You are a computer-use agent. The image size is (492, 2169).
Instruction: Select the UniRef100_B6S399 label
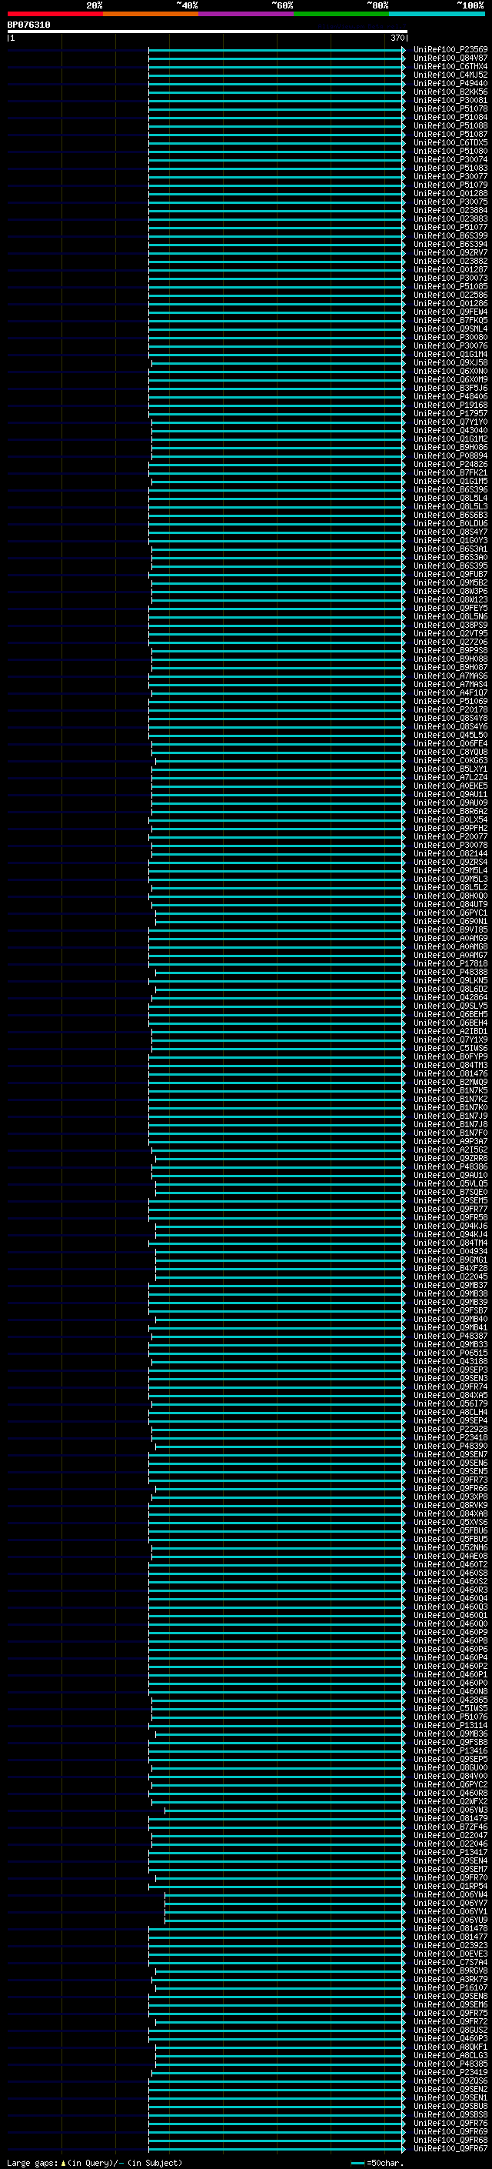point(450,235)
